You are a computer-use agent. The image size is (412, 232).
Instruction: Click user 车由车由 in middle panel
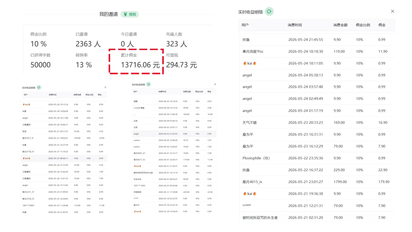coord(138,179)
